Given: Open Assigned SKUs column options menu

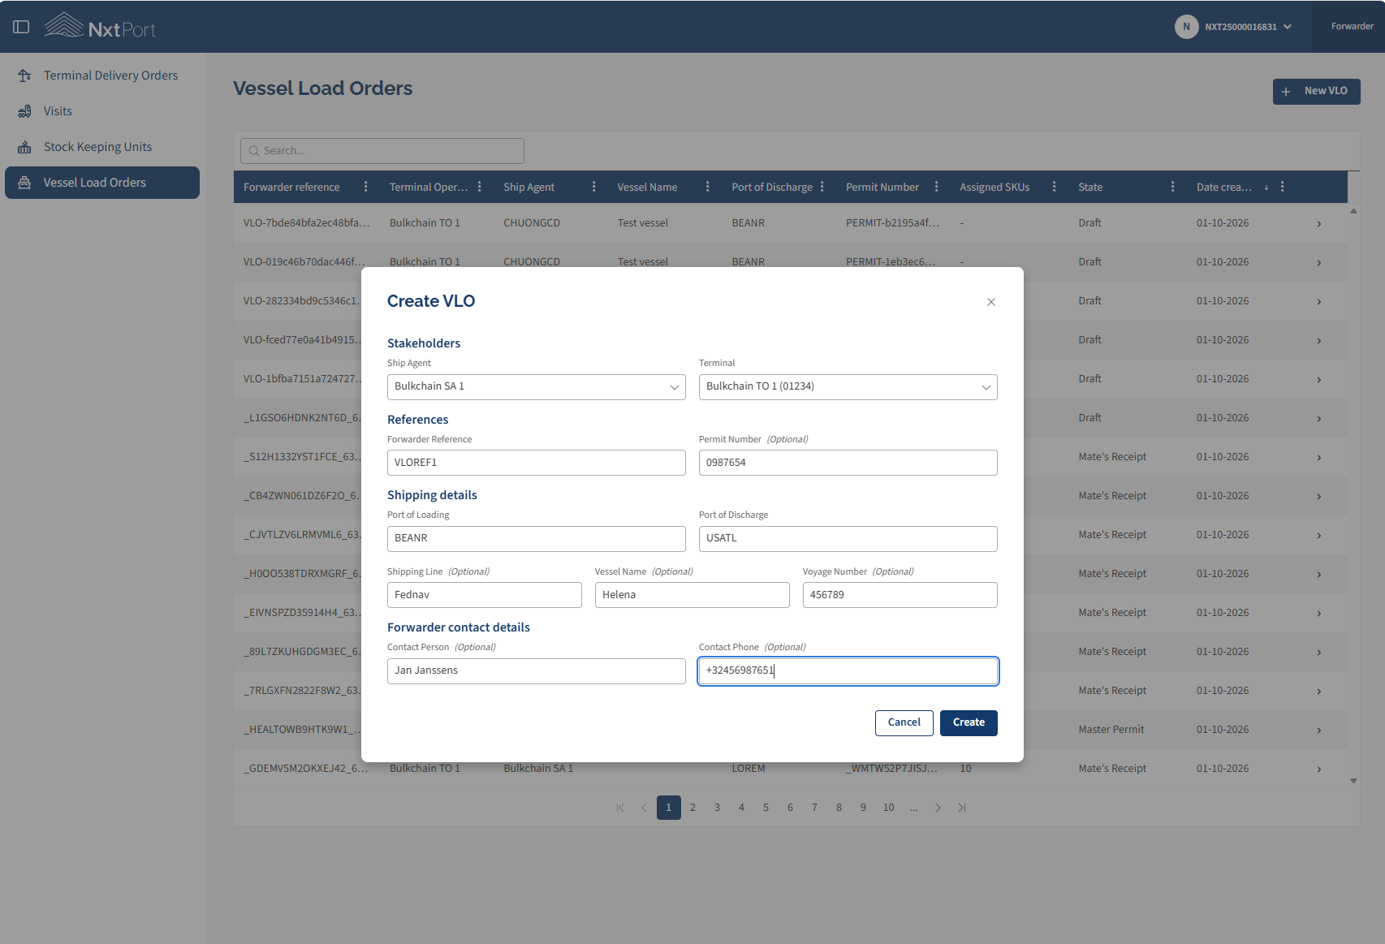Looking at the screenshot, I should [1055, 187].
